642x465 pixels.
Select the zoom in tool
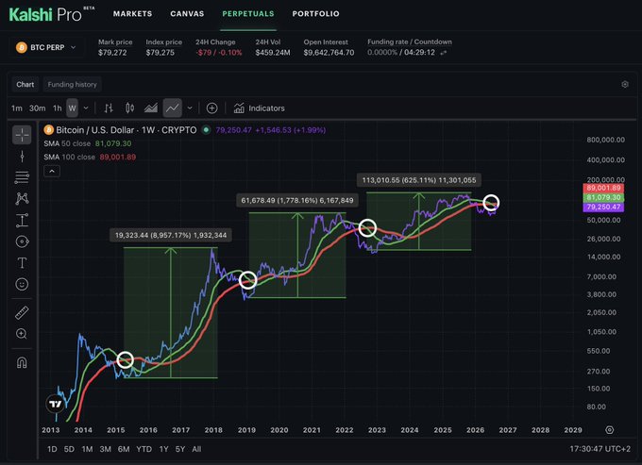[22, 334]
